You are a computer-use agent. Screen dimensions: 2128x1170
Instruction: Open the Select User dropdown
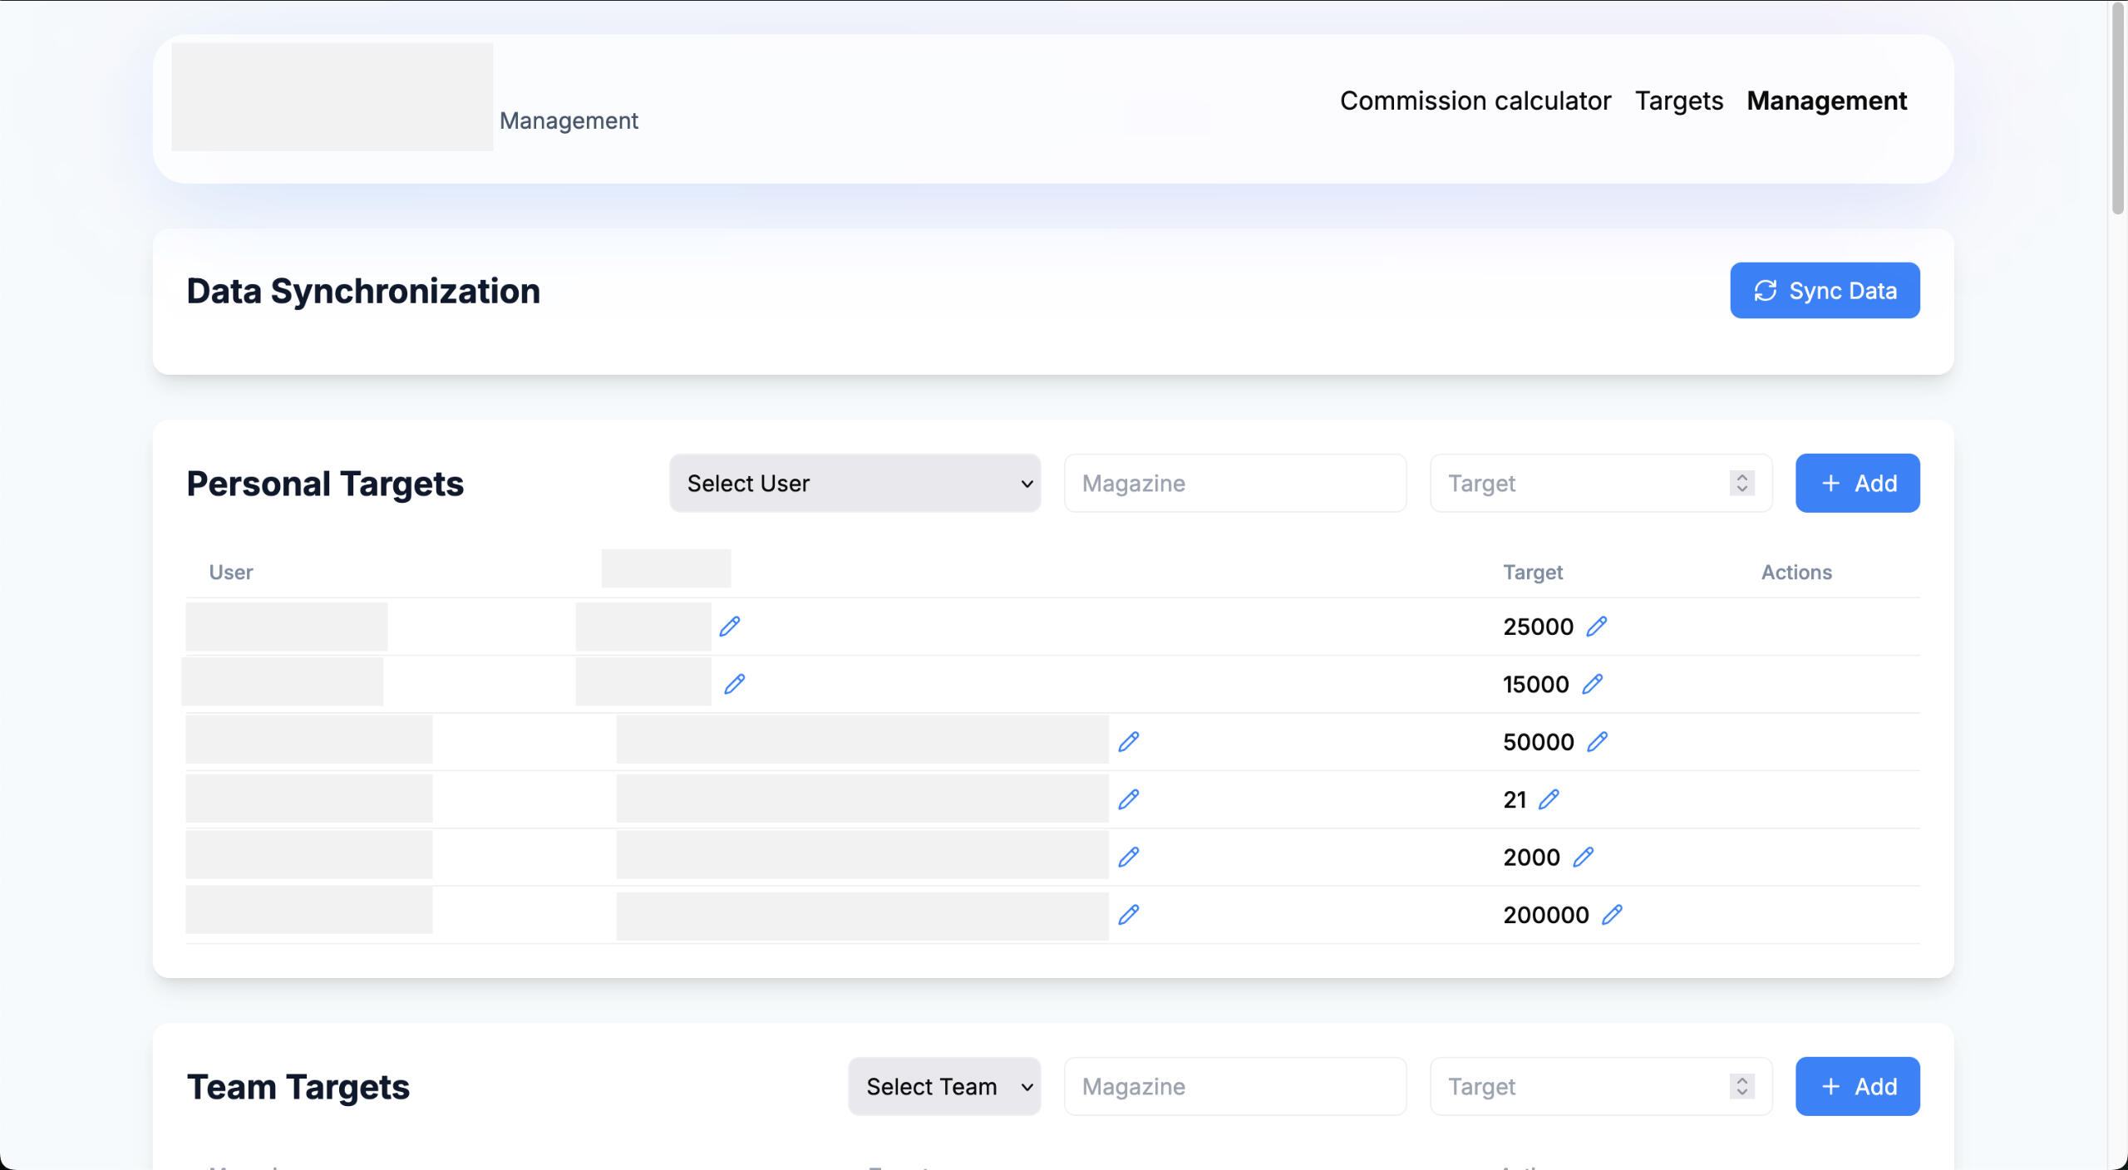click(855, 483)
